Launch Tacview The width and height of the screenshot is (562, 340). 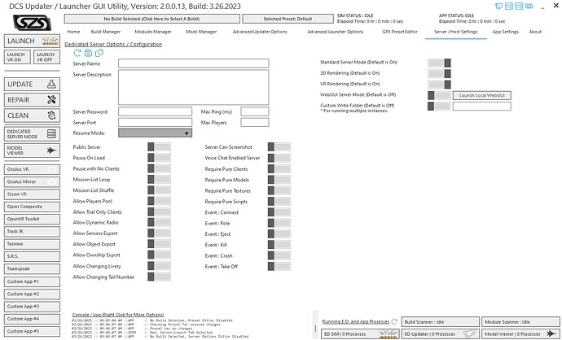tap(32, 244)
